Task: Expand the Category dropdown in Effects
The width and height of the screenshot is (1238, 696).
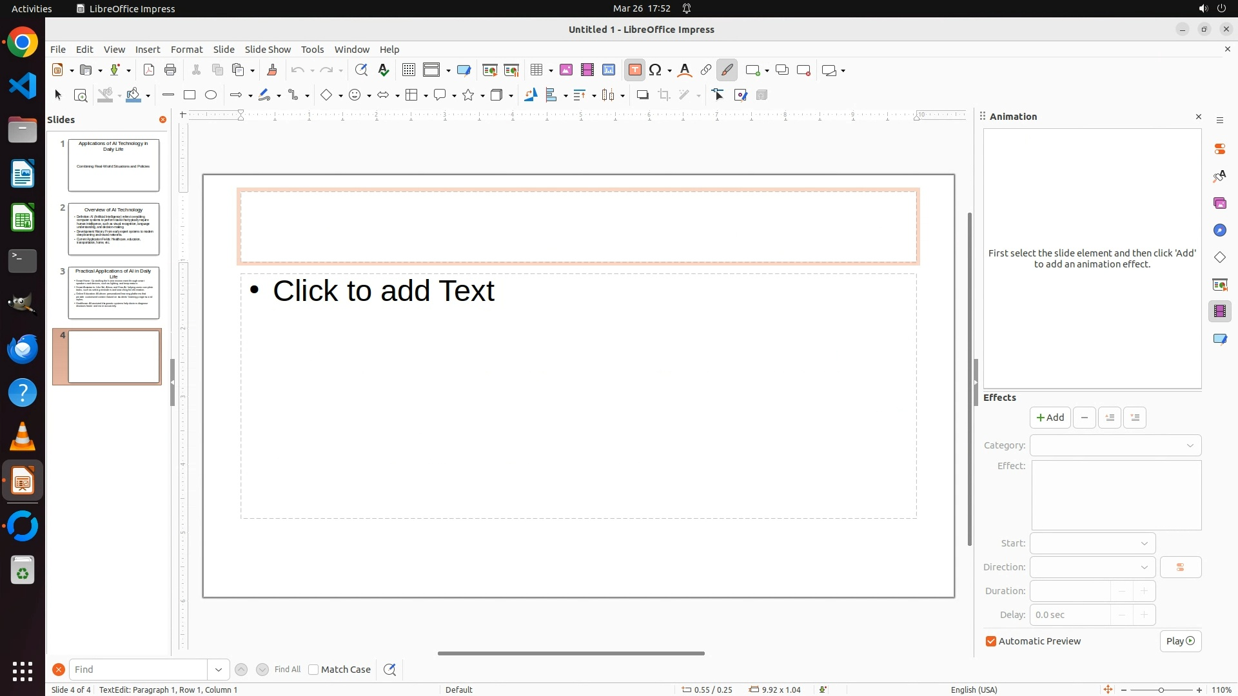Action: click(1115, 445)
